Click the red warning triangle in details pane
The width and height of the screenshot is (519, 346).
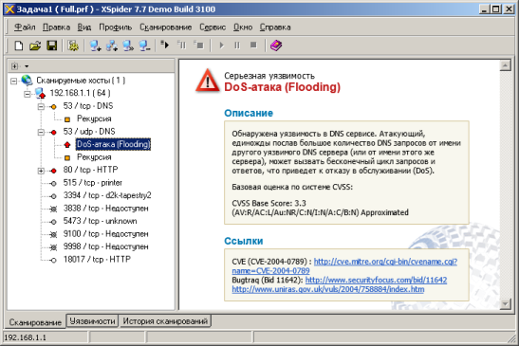pos(208,81)
